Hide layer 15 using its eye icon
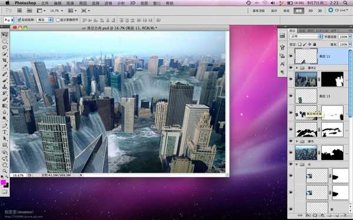Image resolution: width=353 pixels, height=220 pixels. pyautogui.click(x=291, y=96)
